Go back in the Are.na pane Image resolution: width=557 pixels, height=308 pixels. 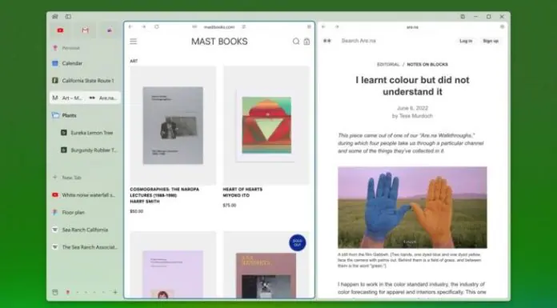click(x=323, y=27)
